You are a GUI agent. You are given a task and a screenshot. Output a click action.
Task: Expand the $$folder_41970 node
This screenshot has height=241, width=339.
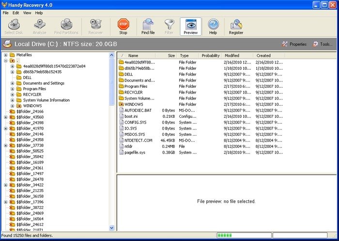[x=6, y=129]
